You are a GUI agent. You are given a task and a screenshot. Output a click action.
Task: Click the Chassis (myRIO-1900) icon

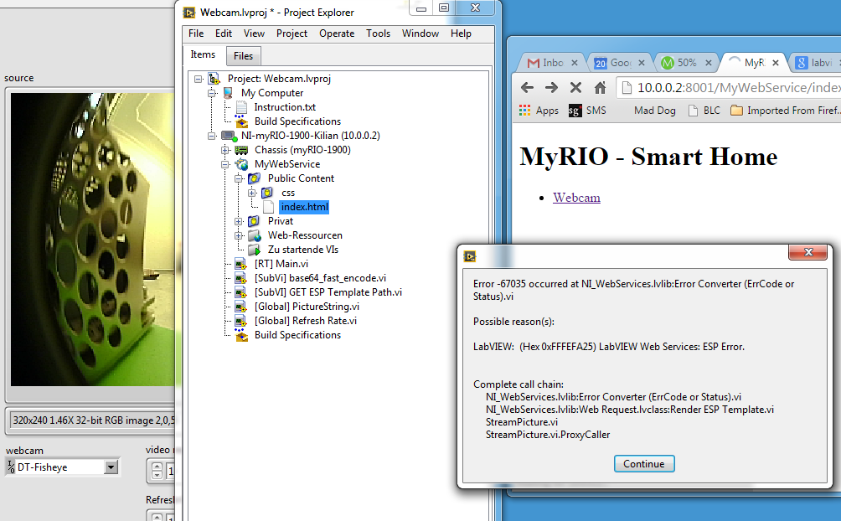point(241,150)
